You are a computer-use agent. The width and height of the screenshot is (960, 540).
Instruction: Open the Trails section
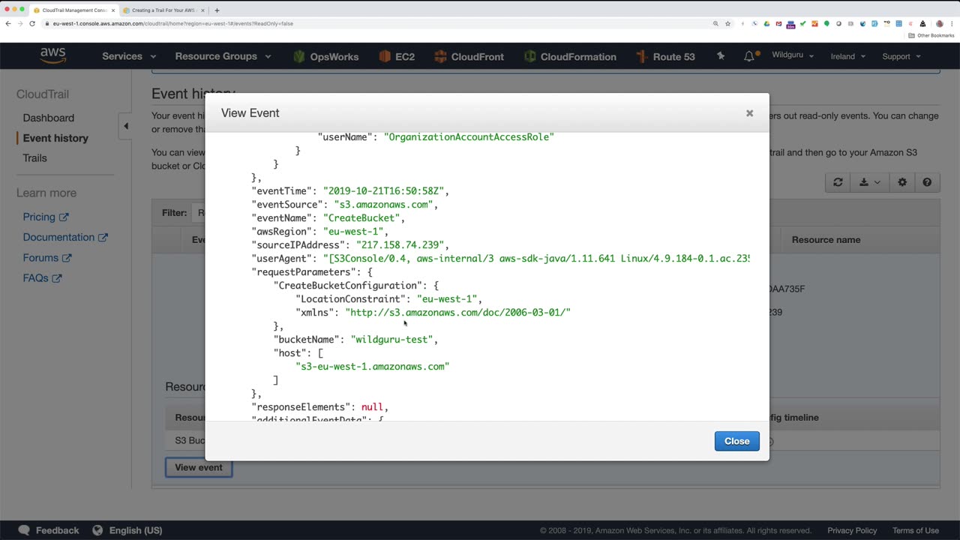pos(34,158)
